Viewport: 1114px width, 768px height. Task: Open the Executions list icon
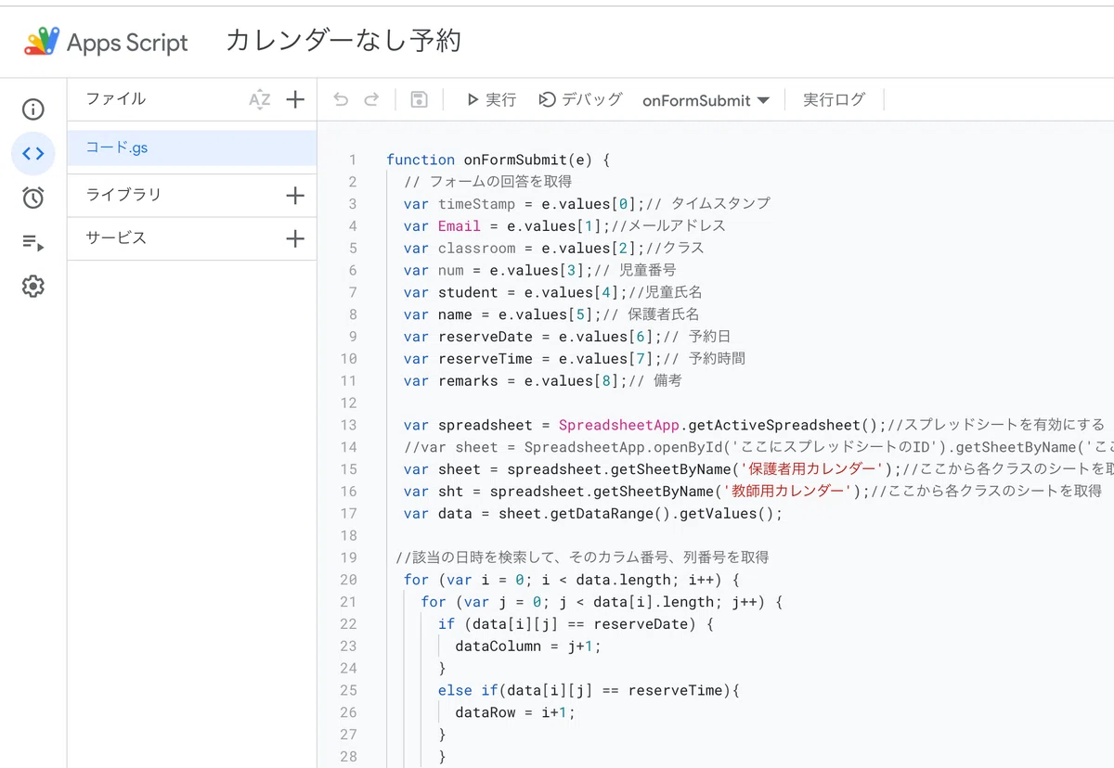(x=32, y=242)
